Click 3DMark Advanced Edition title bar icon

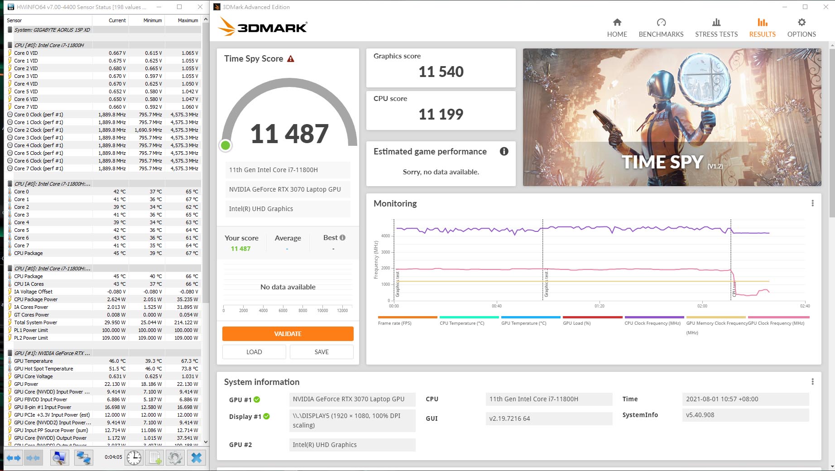pos(217,7)
